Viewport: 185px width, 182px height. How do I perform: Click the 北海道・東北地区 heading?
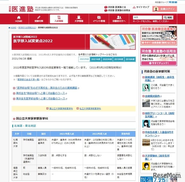tap(25, 126)
